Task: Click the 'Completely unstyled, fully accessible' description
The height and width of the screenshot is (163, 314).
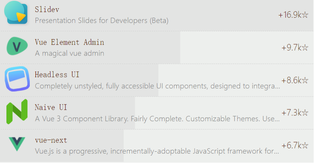Action: [157, 86]
